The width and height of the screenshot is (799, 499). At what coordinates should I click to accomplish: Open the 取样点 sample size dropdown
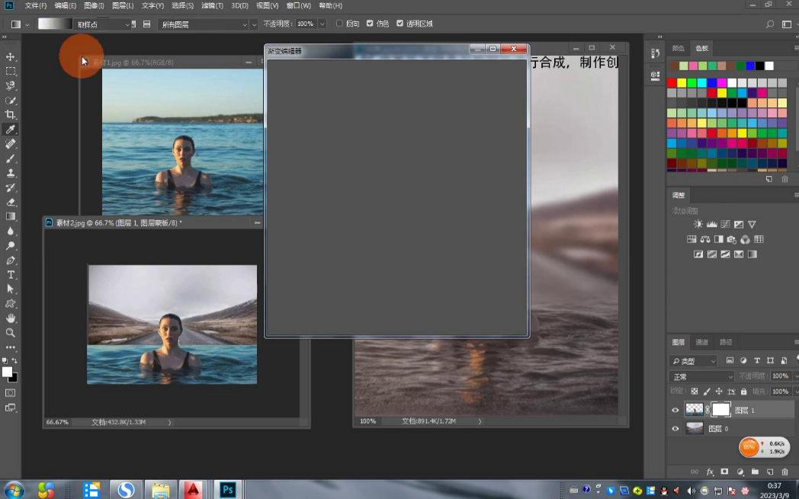[104, 24]
